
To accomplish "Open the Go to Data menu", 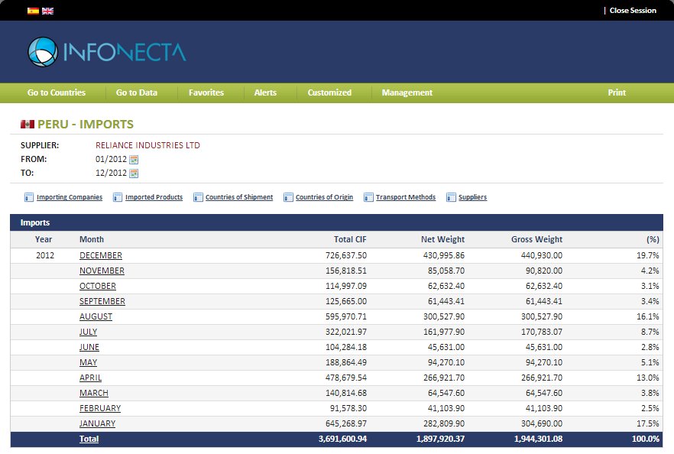I will coord(137,93).
